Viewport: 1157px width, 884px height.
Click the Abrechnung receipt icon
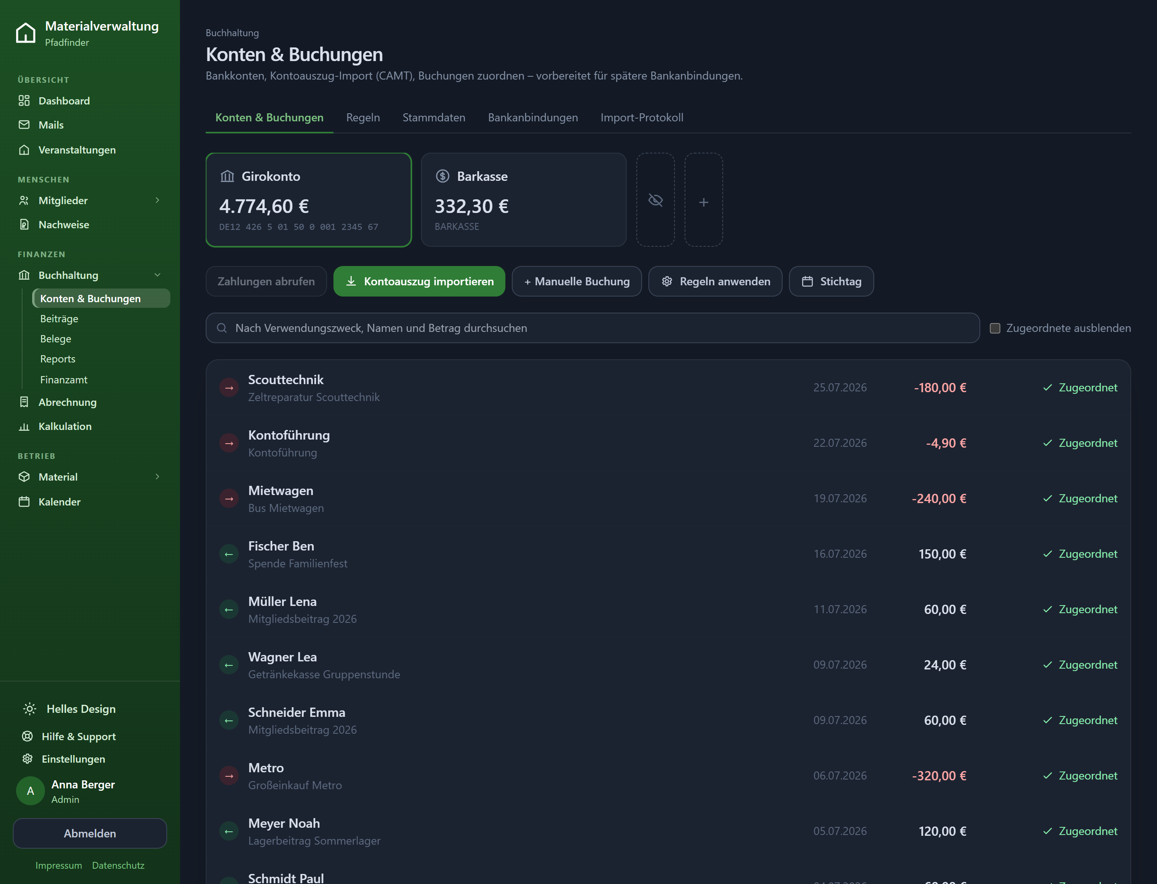pos(24,402)
